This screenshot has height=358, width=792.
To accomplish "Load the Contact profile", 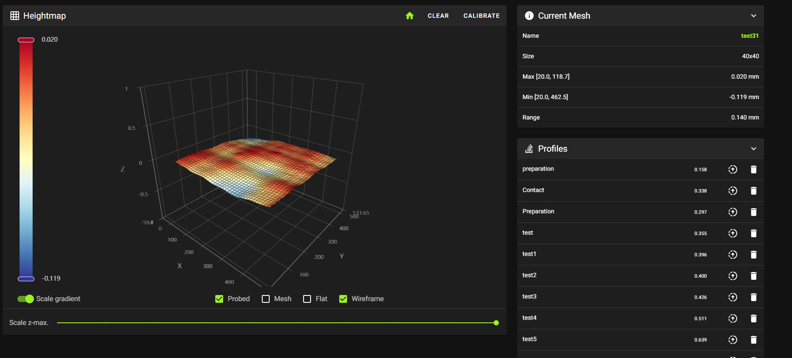I will [733, 191].
